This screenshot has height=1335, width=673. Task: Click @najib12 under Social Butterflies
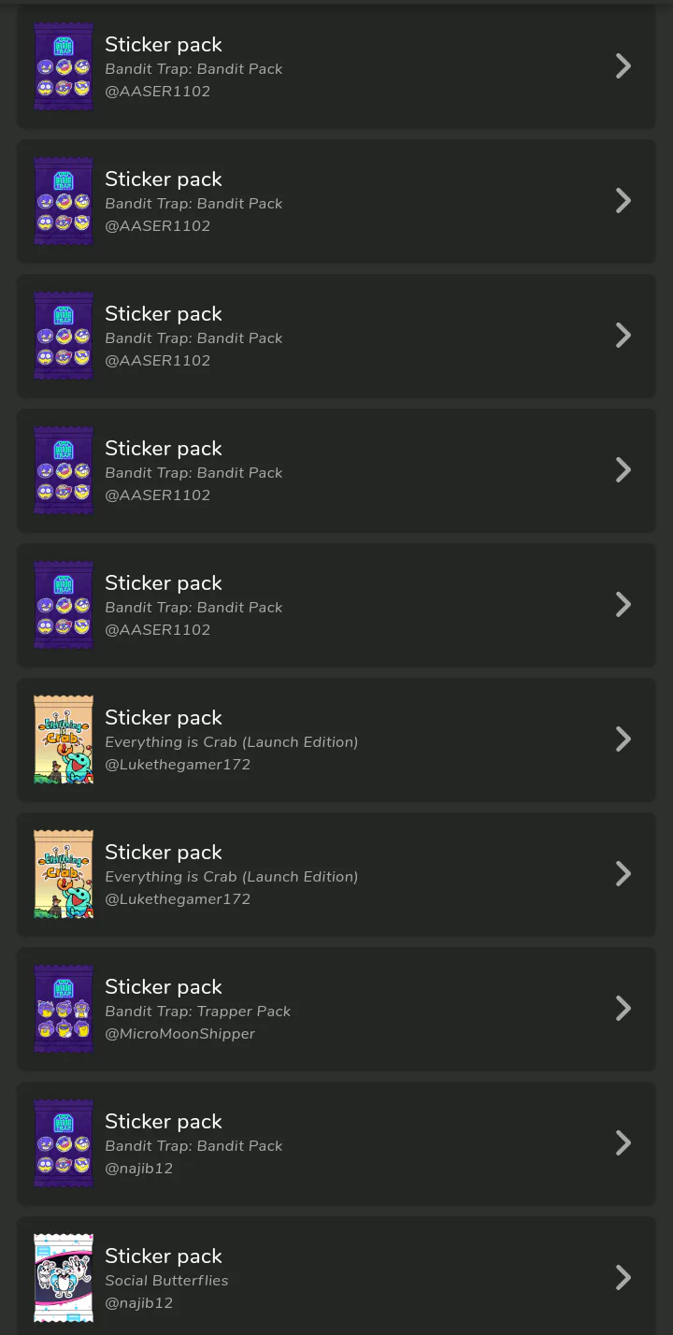click(x=138, y=1303)
